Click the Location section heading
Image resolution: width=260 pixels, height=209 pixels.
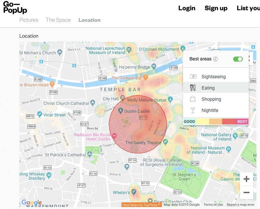29,36
